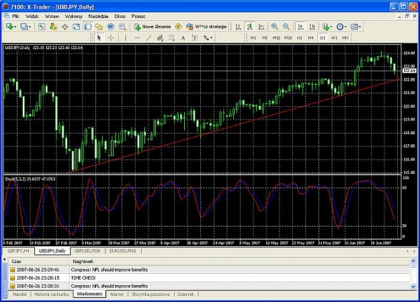Click the strategy enable button

click(x=206, y=27)
